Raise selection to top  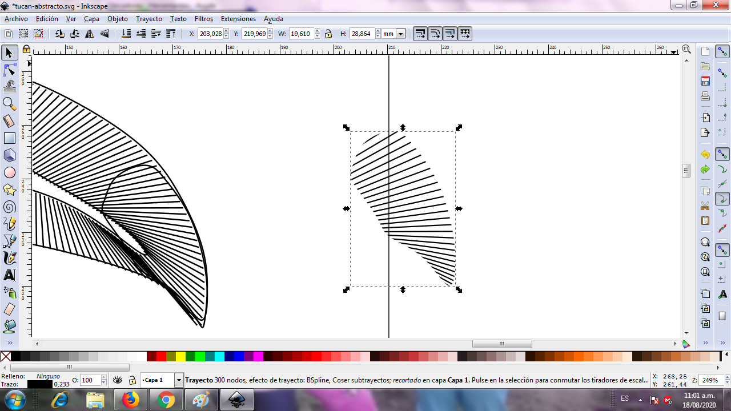170,34
